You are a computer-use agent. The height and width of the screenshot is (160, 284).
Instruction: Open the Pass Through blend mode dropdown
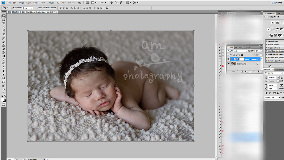pos(237,51)
